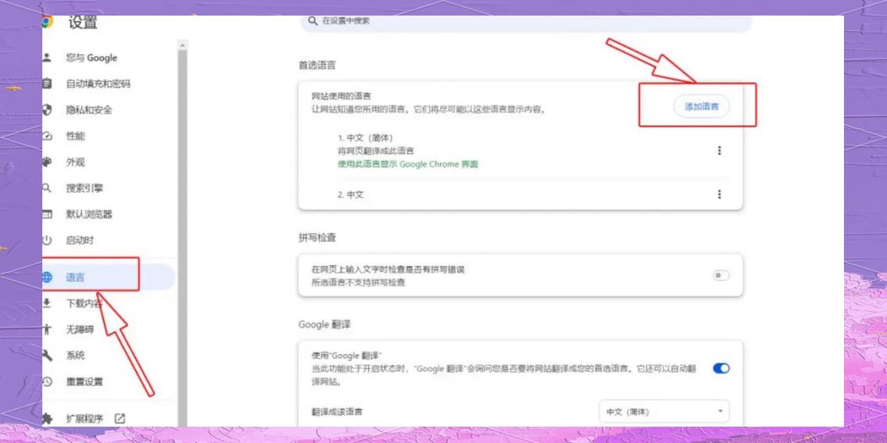Open the three-dot menu for 中文（简体）
This screenshot has height=443, width=887.
[719, 151]
